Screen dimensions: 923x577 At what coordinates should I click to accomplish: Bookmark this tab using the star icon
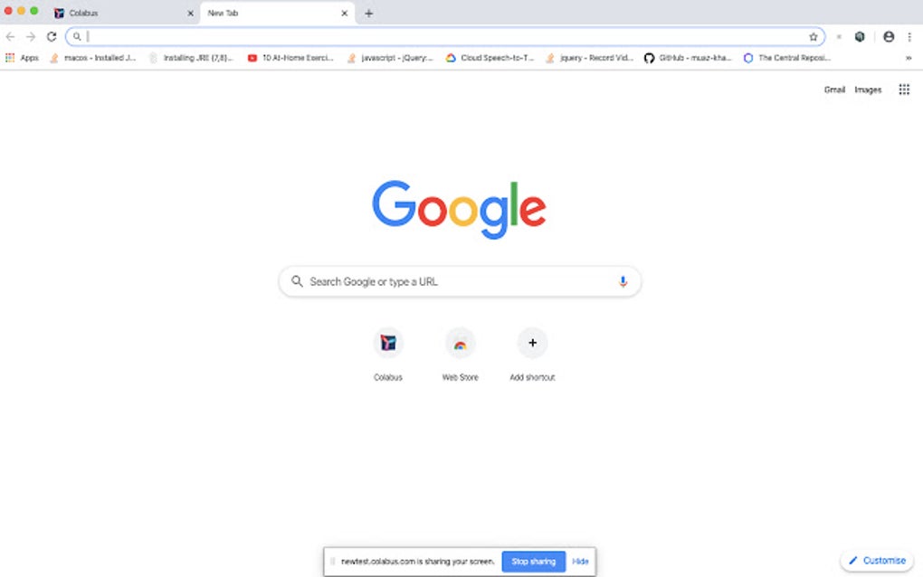click(813, 36)
